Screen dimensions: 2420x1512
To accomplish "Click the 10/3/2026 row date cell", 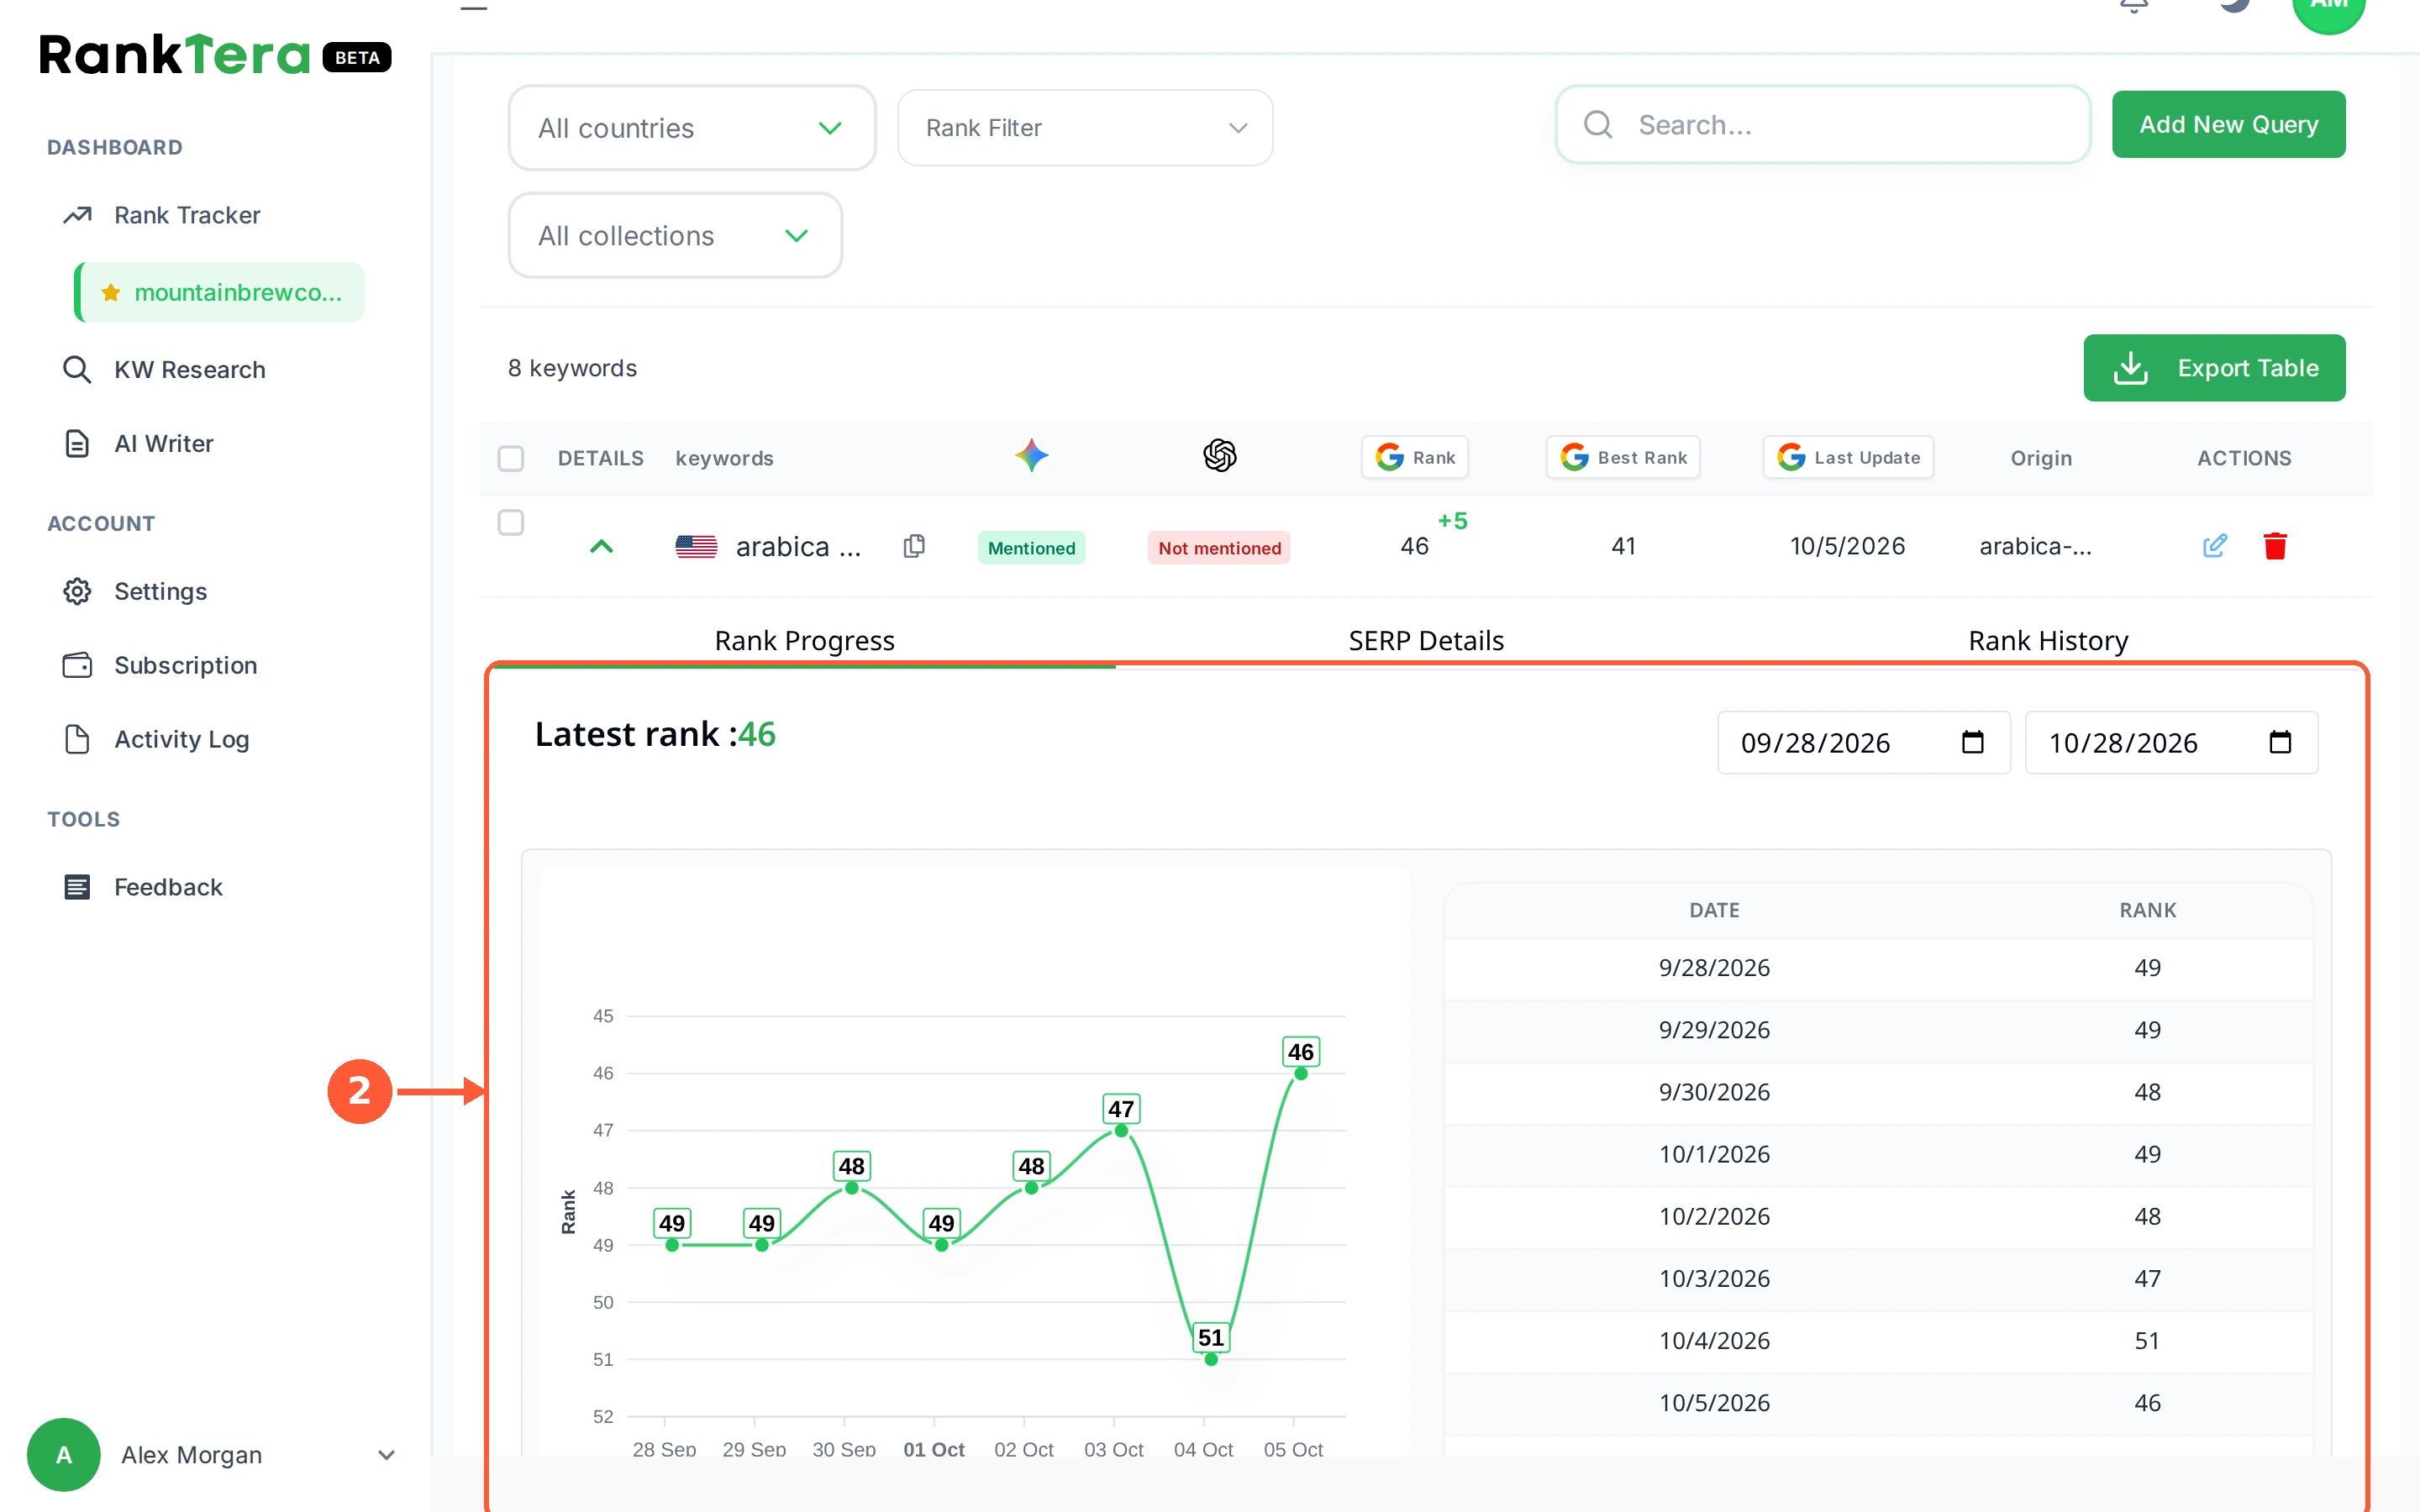I will 1714,1278.
